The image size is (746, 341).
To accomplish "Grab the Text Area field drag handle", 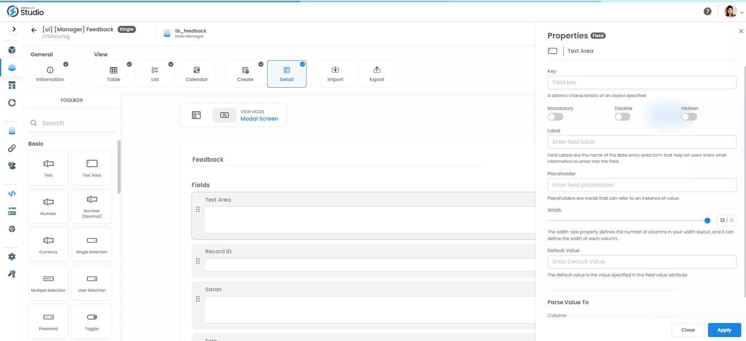I will coord(198,209).
